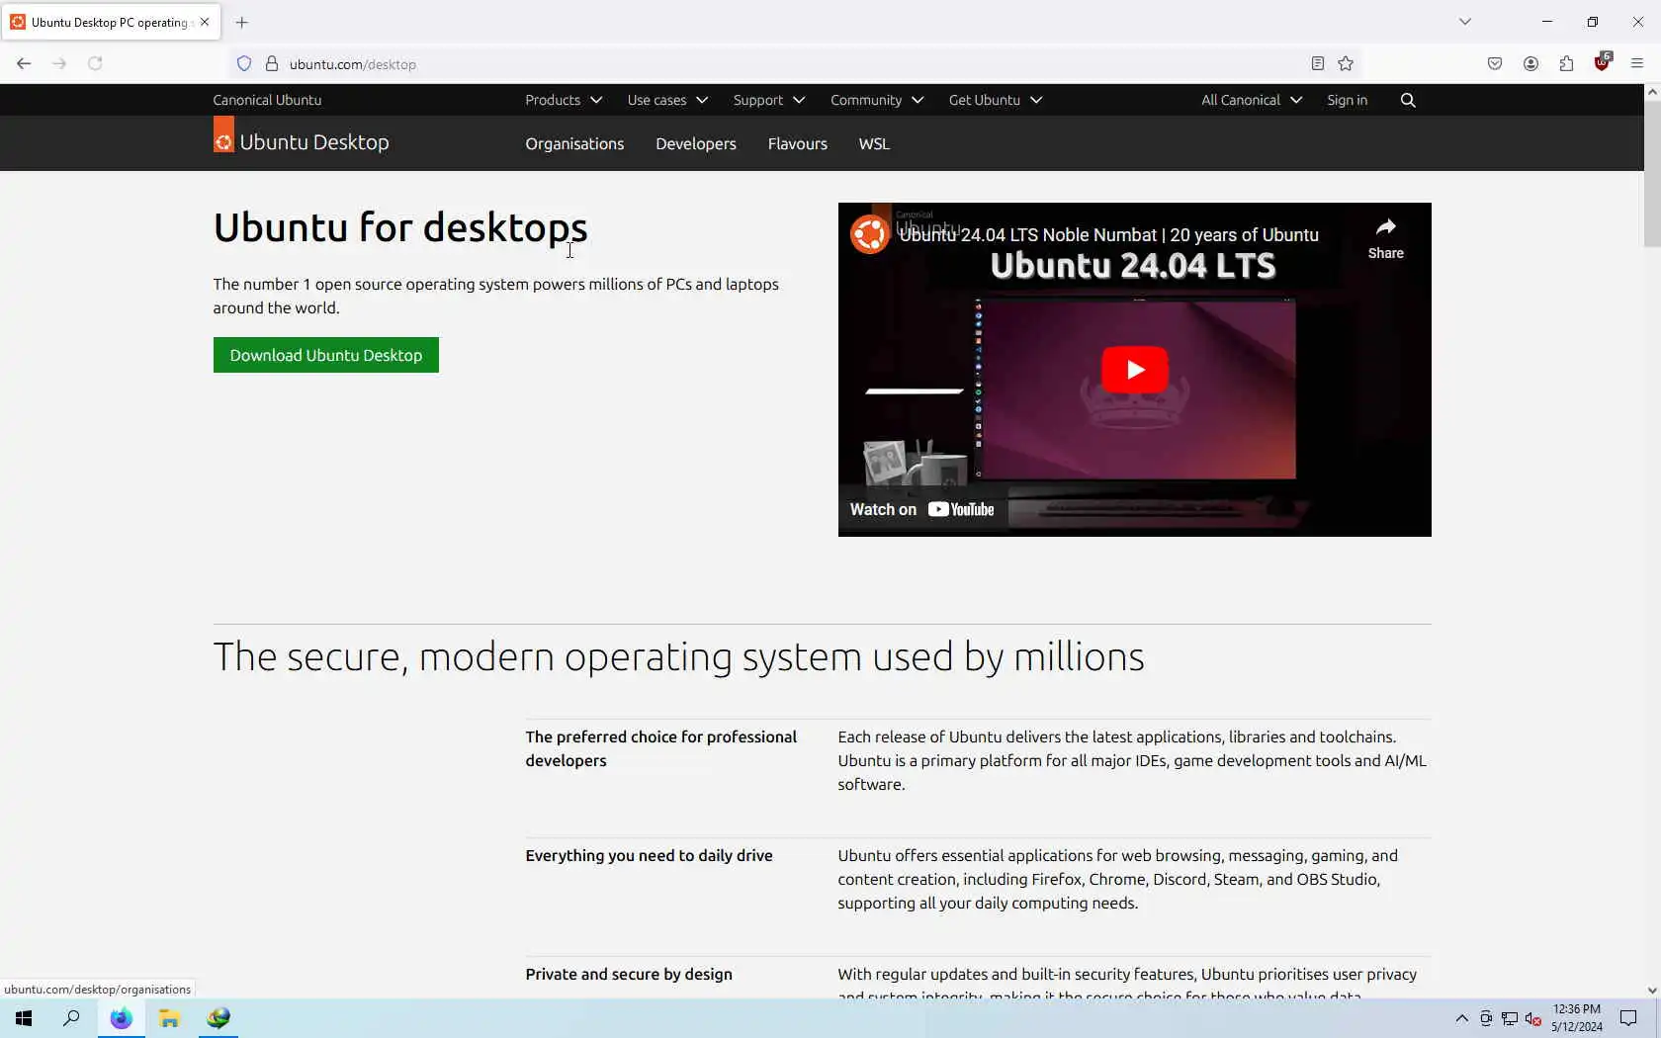Expand the Support dropdown menu
This screenshot has height=1038, width=1661.
click(769, 100)
